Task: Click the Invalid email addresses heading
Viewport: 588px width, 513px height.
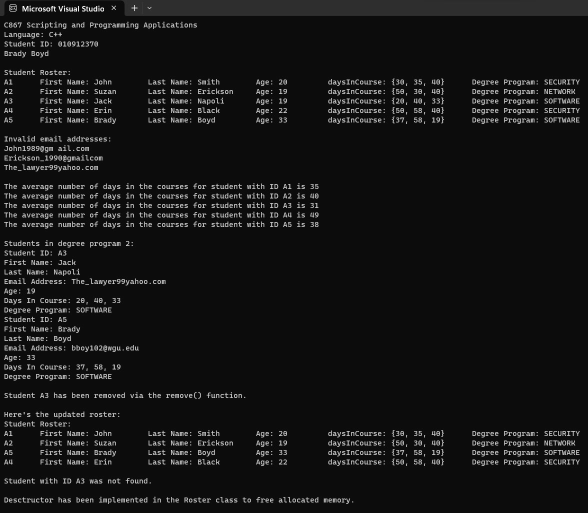Action: click(57, 138)
